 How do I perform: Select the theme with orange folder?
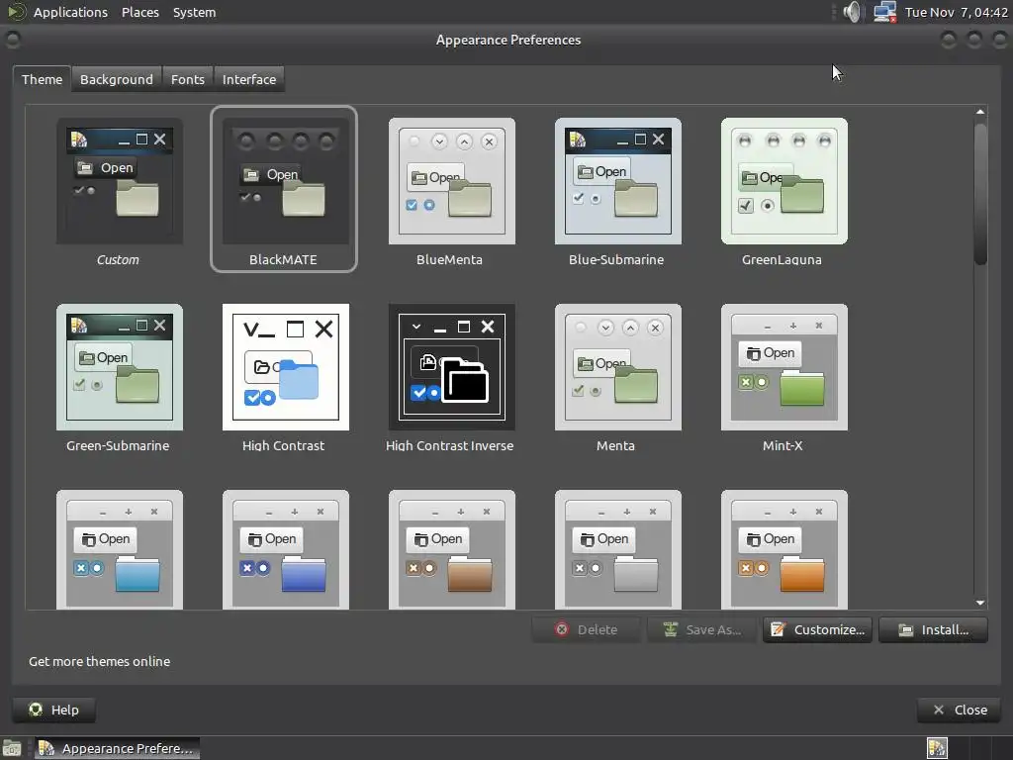783,549
